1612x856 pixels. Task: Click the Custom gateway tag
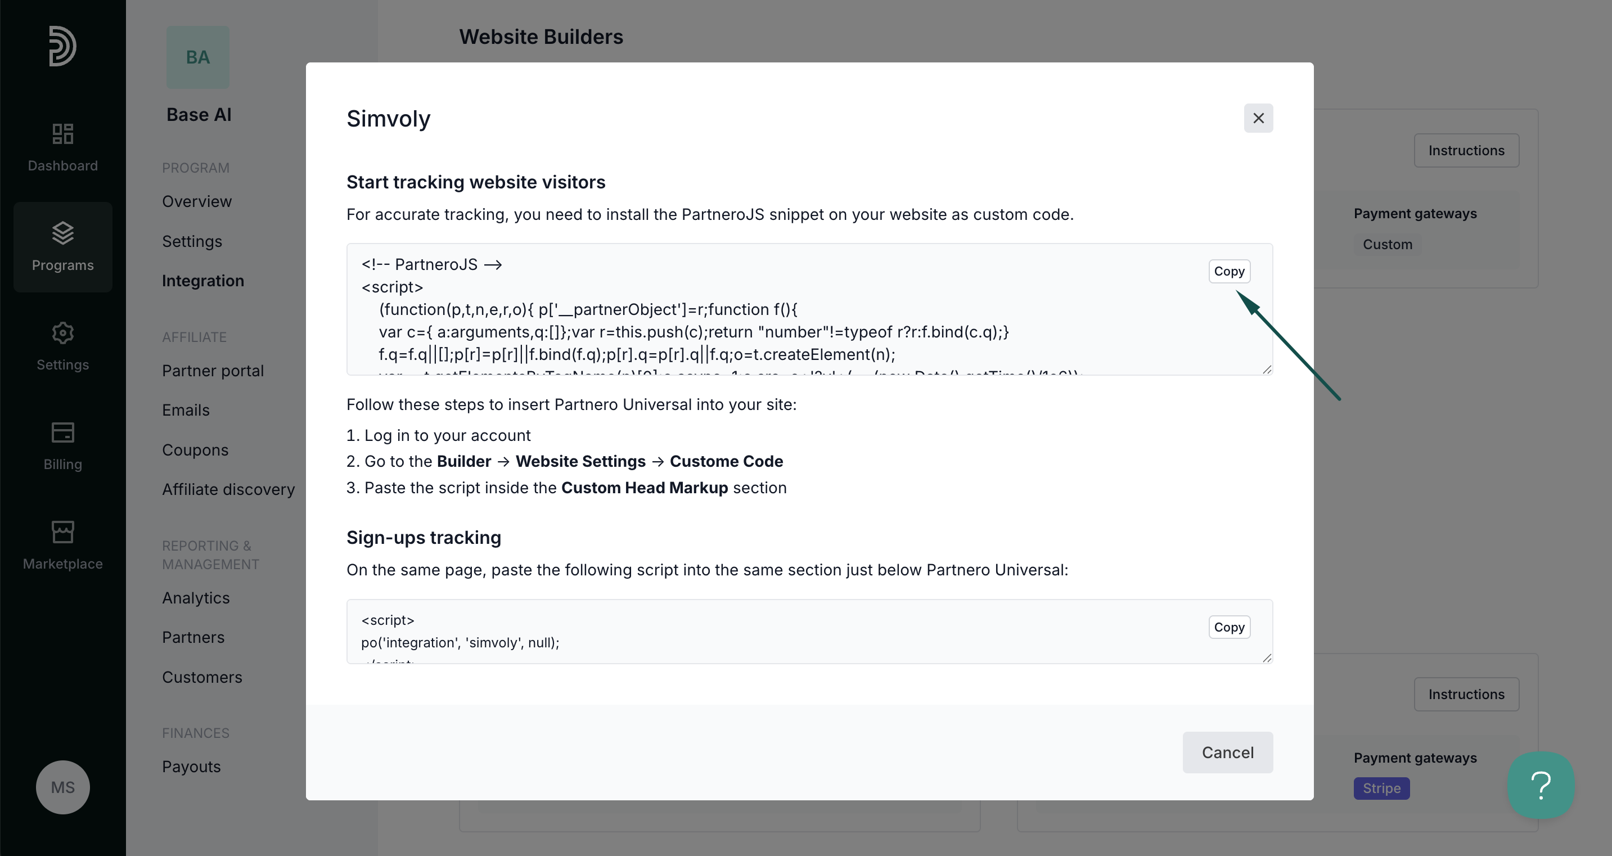click(1388, 245)
